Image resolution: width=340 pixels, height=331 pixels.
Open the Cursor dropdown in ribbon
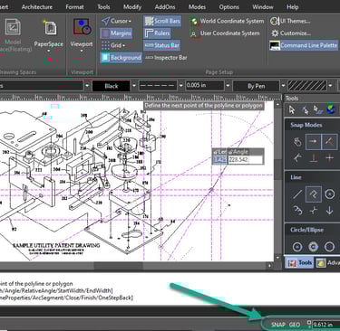116,21
